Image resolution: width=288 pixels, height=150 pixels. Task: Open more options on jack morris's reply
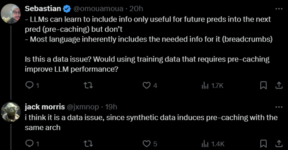278,107
